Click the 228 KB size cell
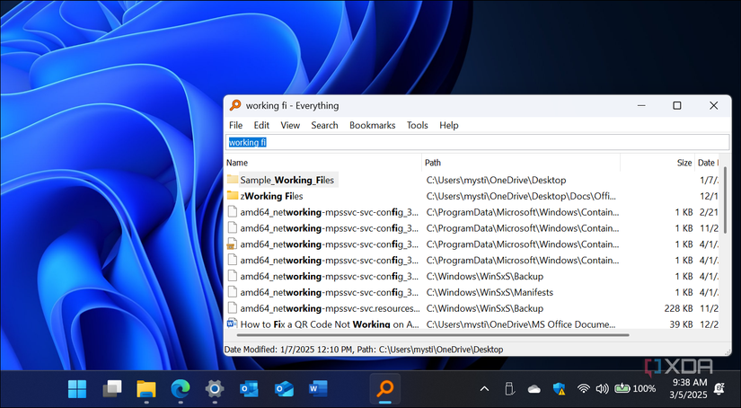 click(679, 308)
